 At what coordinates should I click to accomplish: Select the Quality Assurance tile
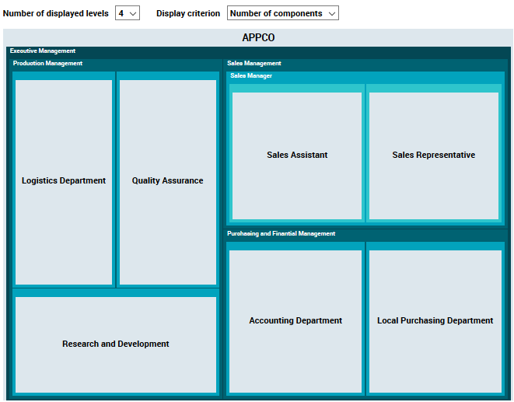click(x=167, y=181)
